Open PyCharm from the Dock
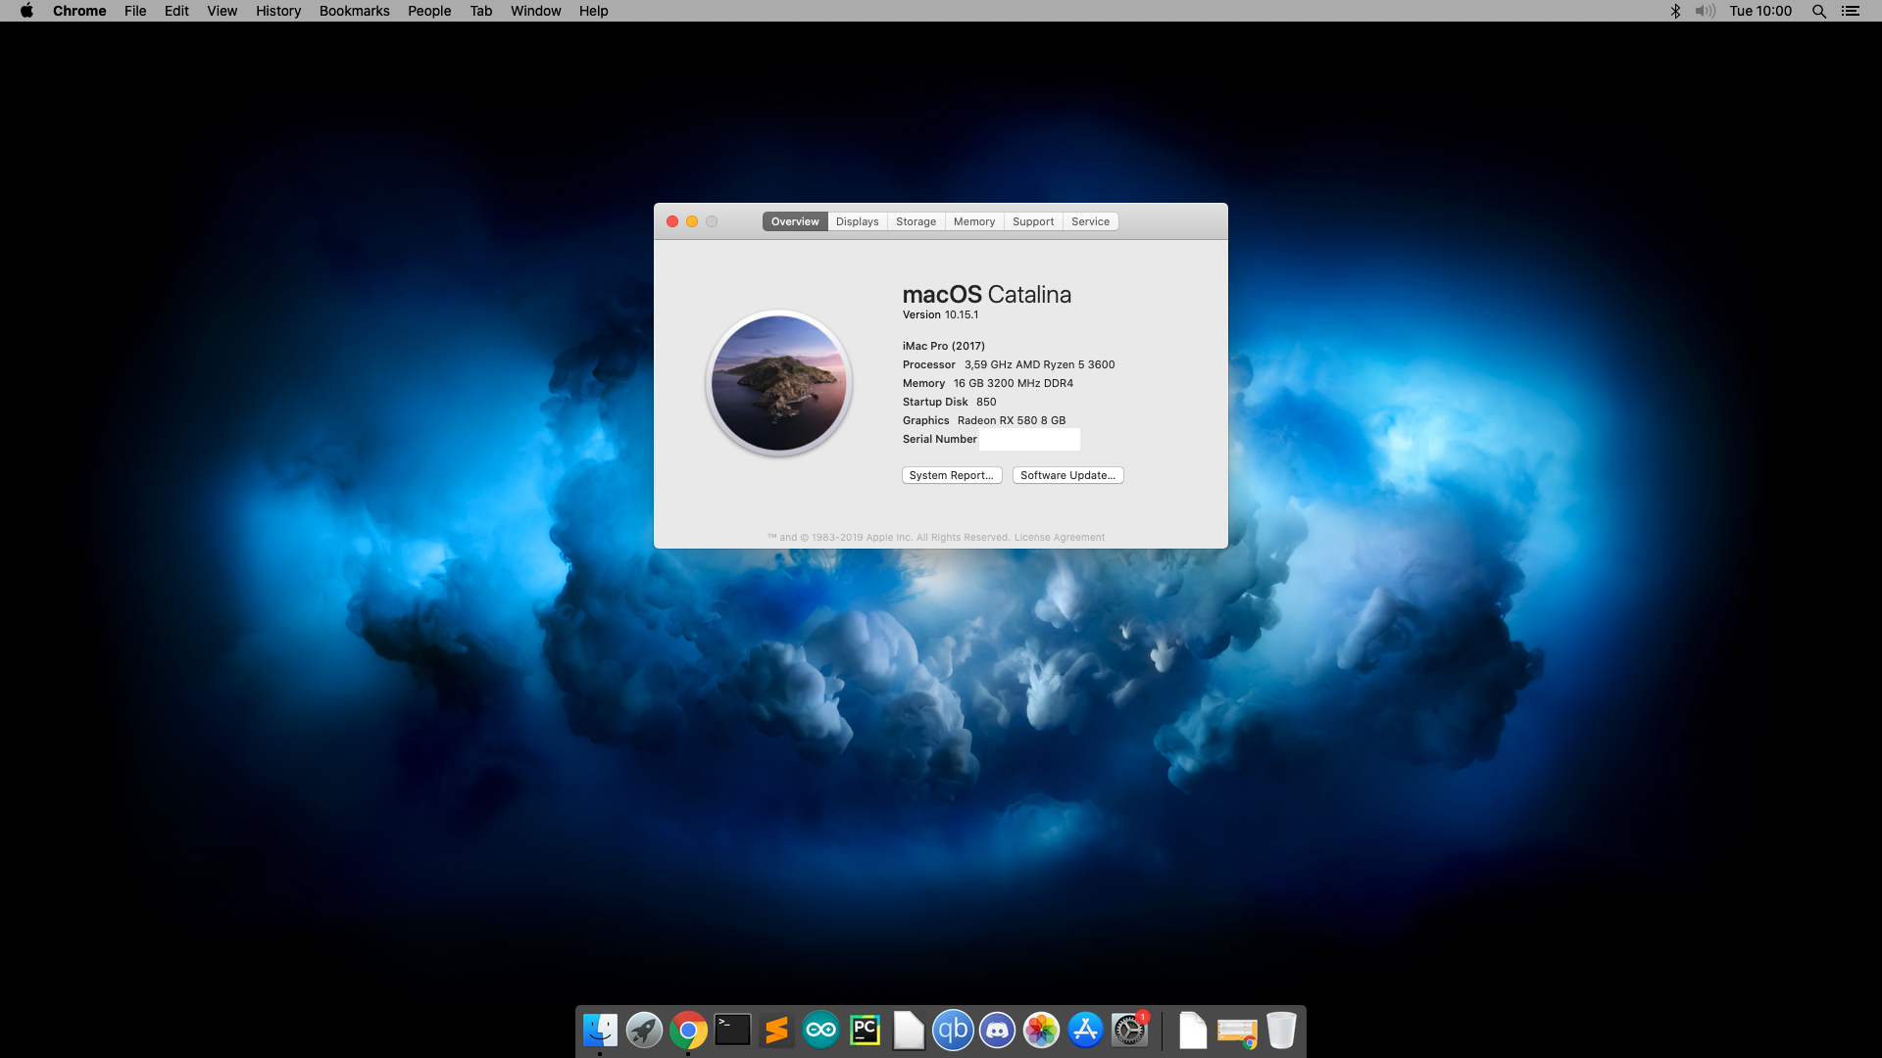1882x1058 pixels. pos(865,1031)
